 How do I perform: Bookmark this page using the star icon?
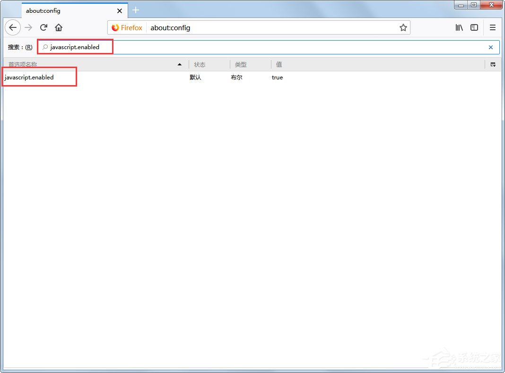[x=403, y=27]
